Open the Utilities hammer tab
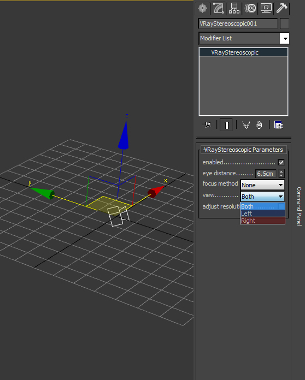Screen dimensions: 305x380 (281, 8)
